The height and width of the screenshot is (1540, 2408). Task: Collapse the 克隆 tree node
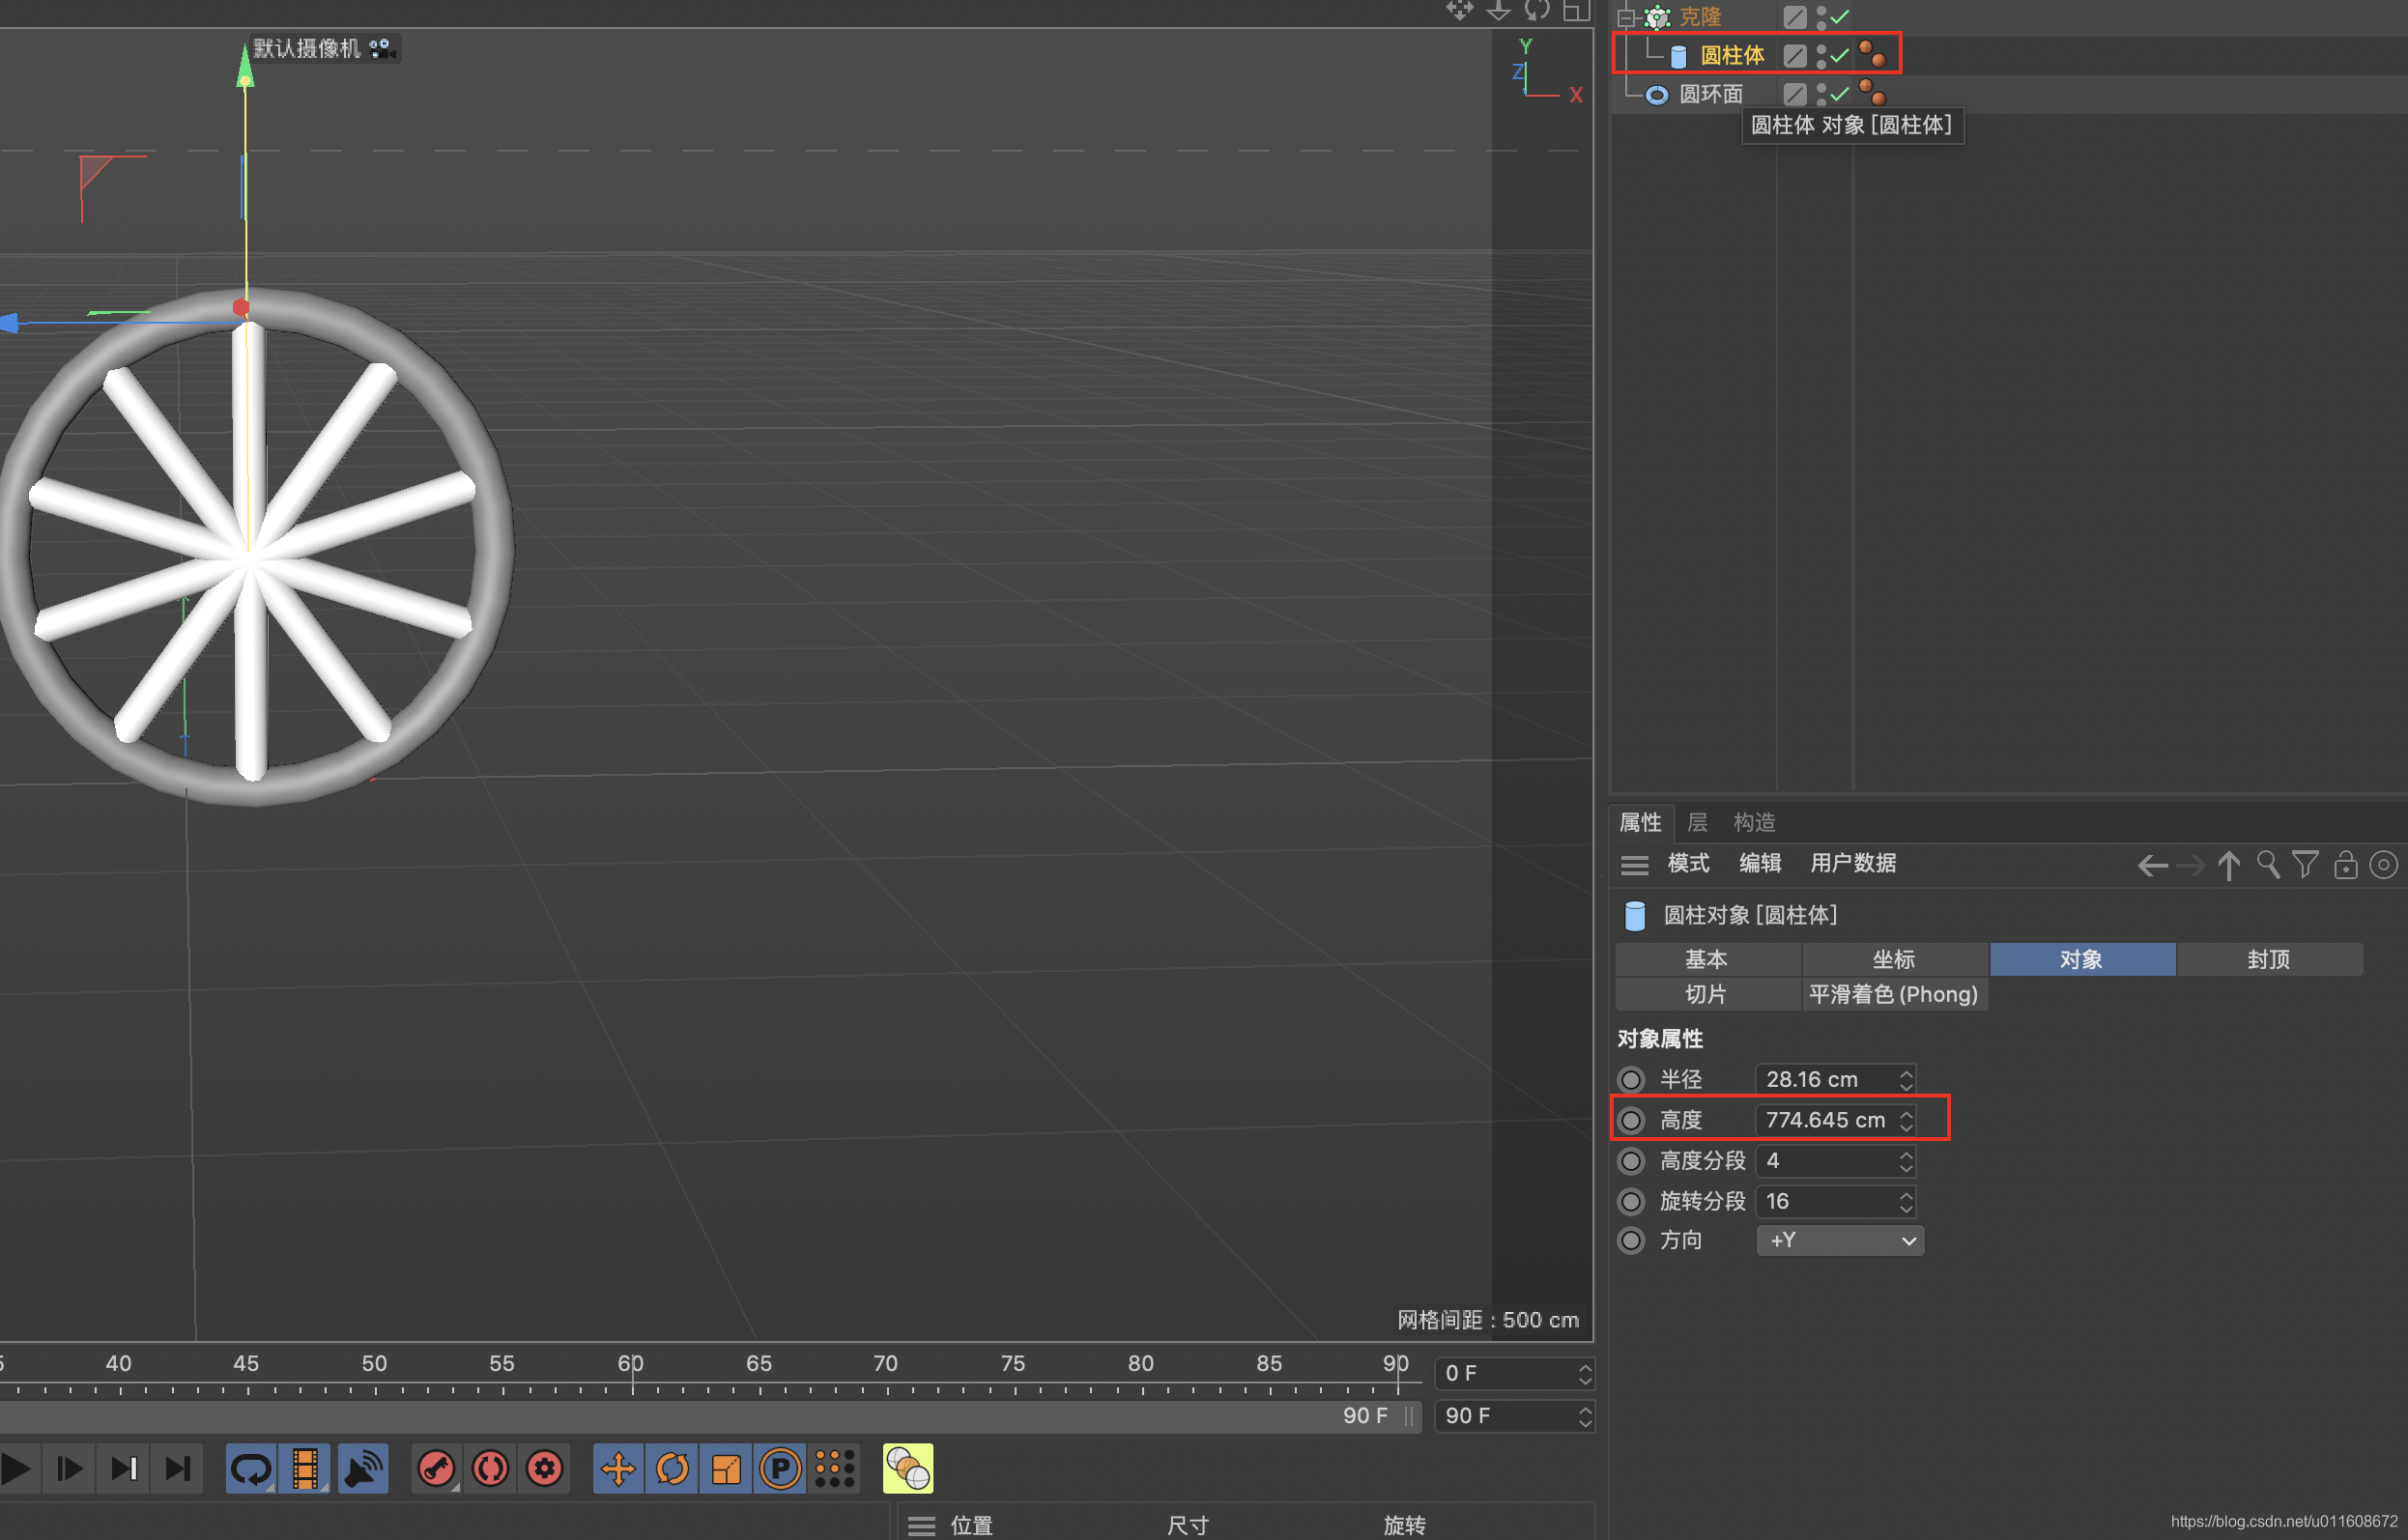pos(1625,18)
